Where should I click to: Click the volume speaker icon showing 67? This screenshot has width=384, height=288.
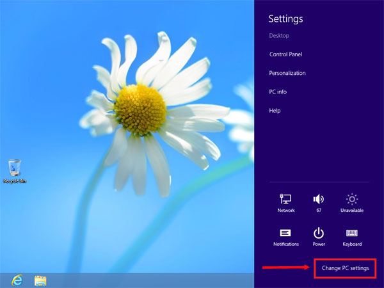[319, 203]
